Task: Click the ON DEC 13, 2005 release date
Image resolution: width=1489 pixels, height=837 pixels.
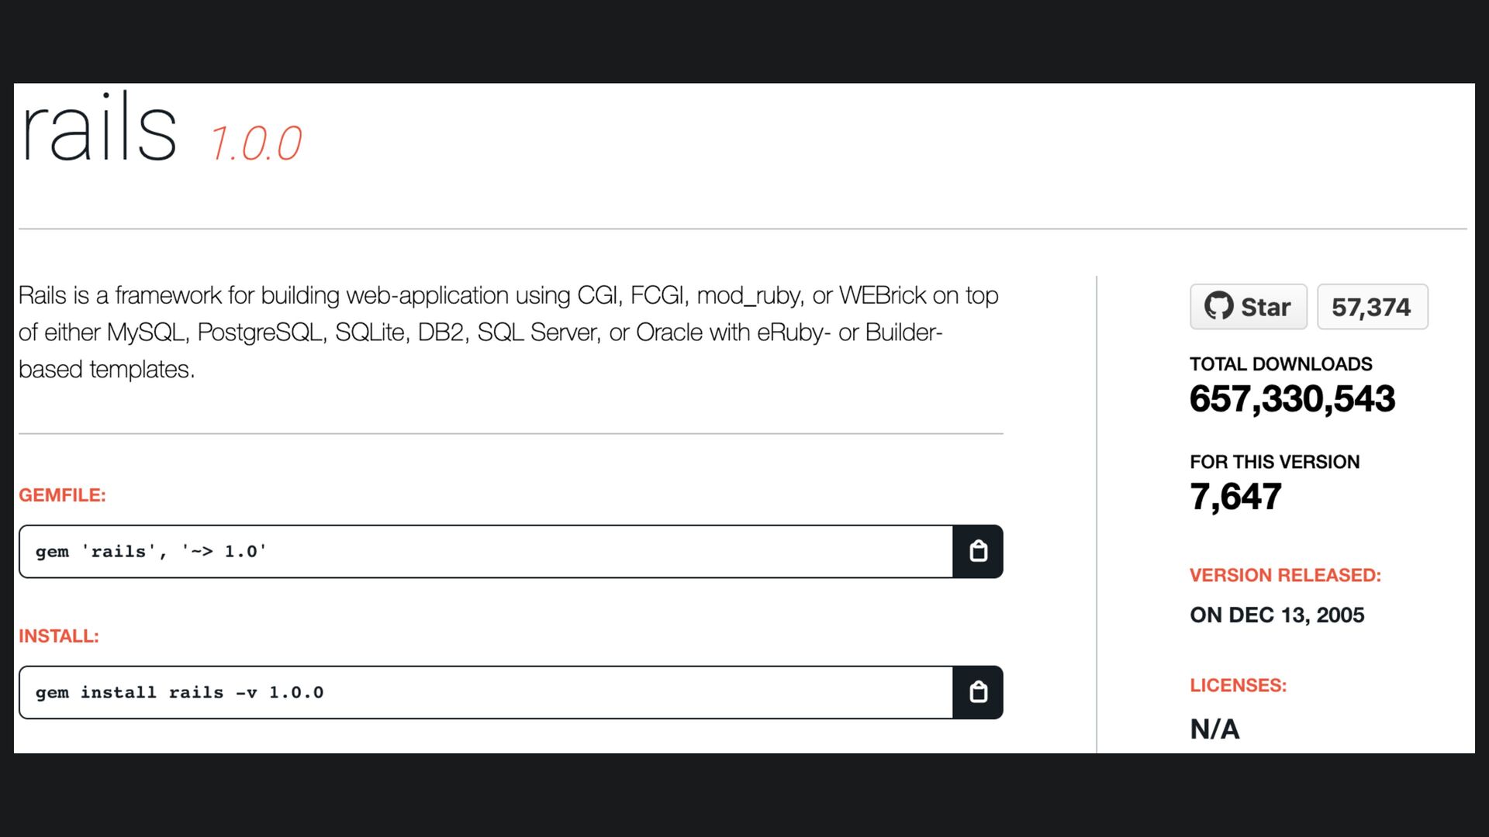Action: (x=1277, y=615)
